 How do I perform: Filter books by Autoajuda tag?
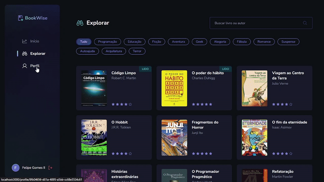pos(87,51)
